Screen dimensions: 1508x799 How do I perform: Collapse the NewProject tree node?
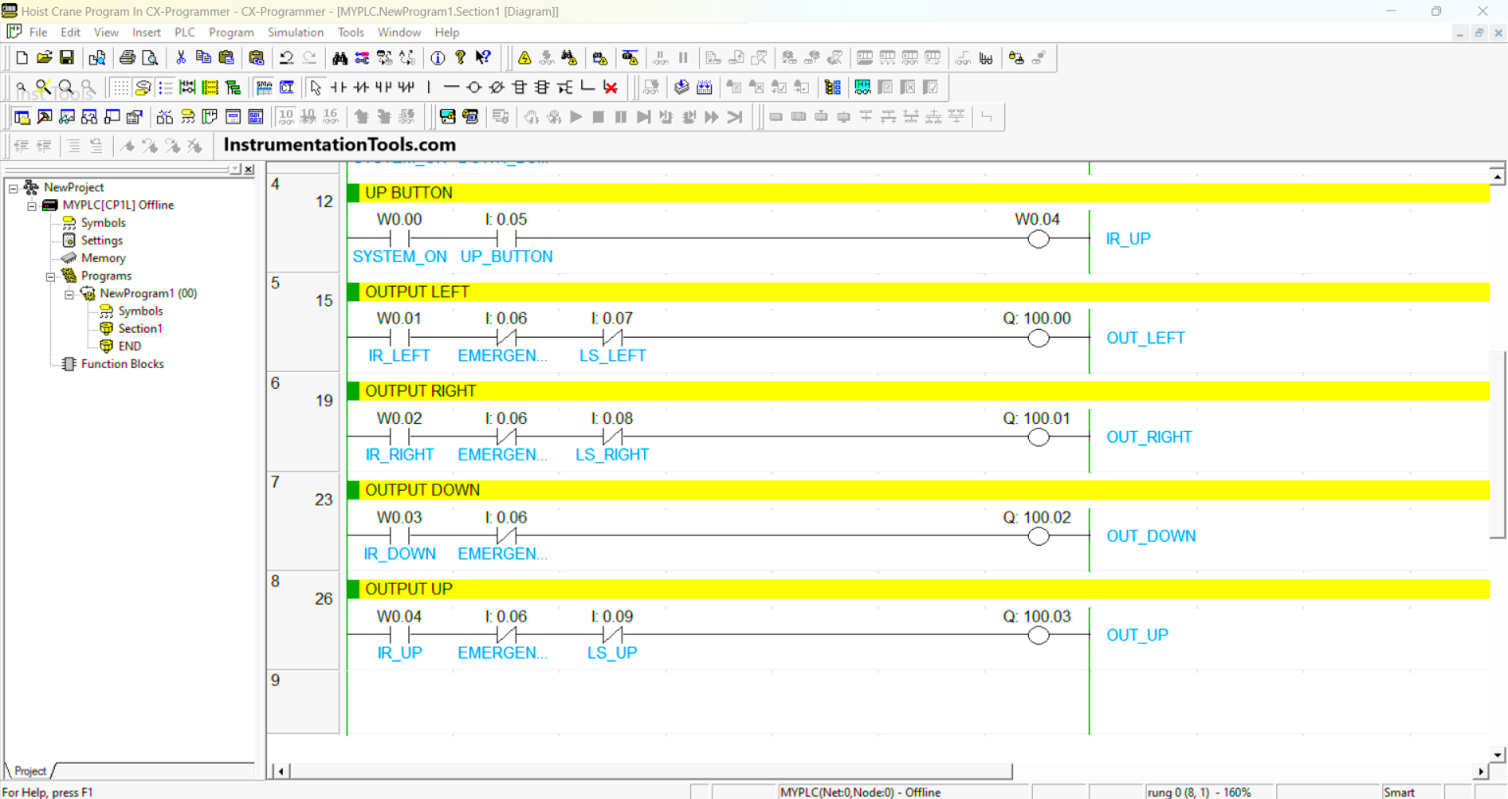(x=14, y=187)
